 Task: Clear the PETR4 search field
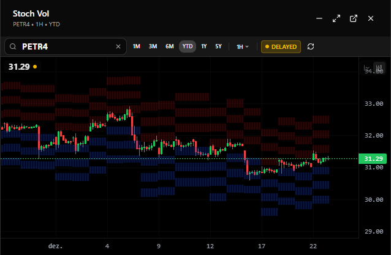click(x=118, y=46)
